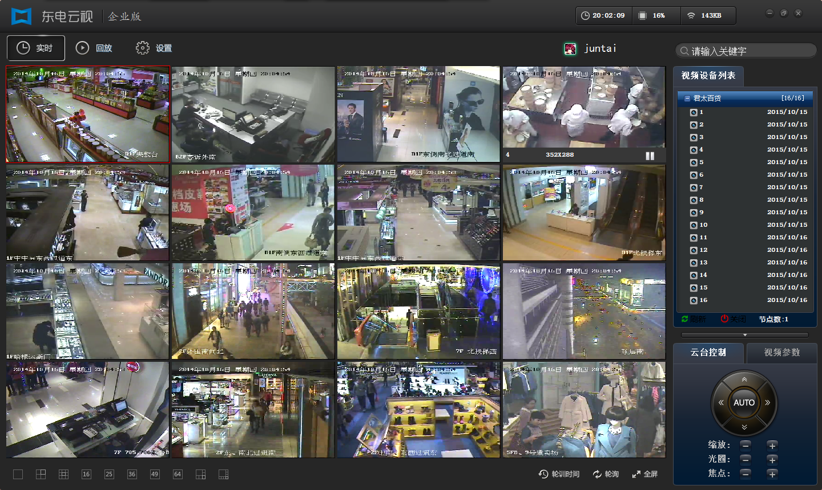Viewport: 822px width, 490px height.
Task: Click the fullscreen (全屏) icon
Action: (x=644, y=474)
